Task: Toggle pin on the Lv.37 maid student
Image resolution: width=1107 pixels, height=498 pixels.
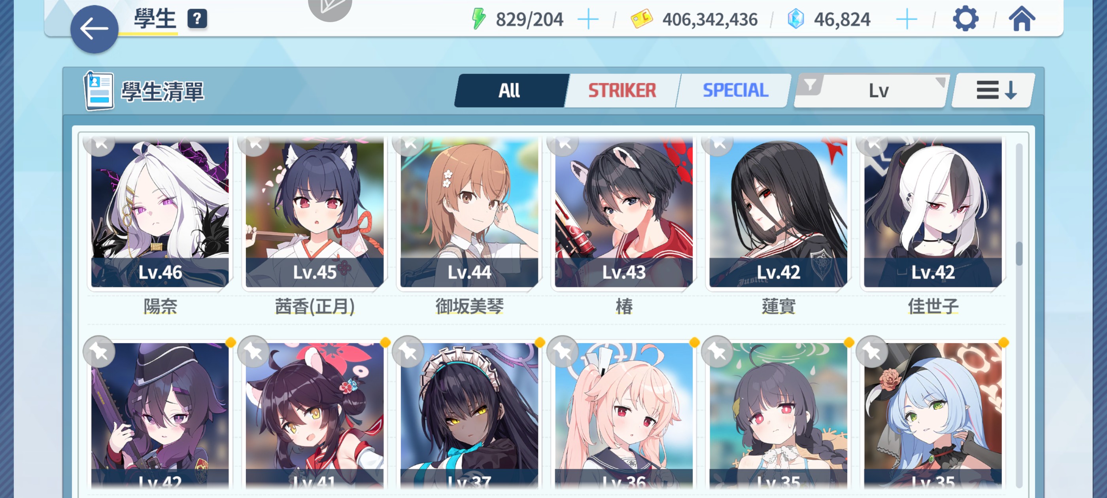Action: point(408,351)
